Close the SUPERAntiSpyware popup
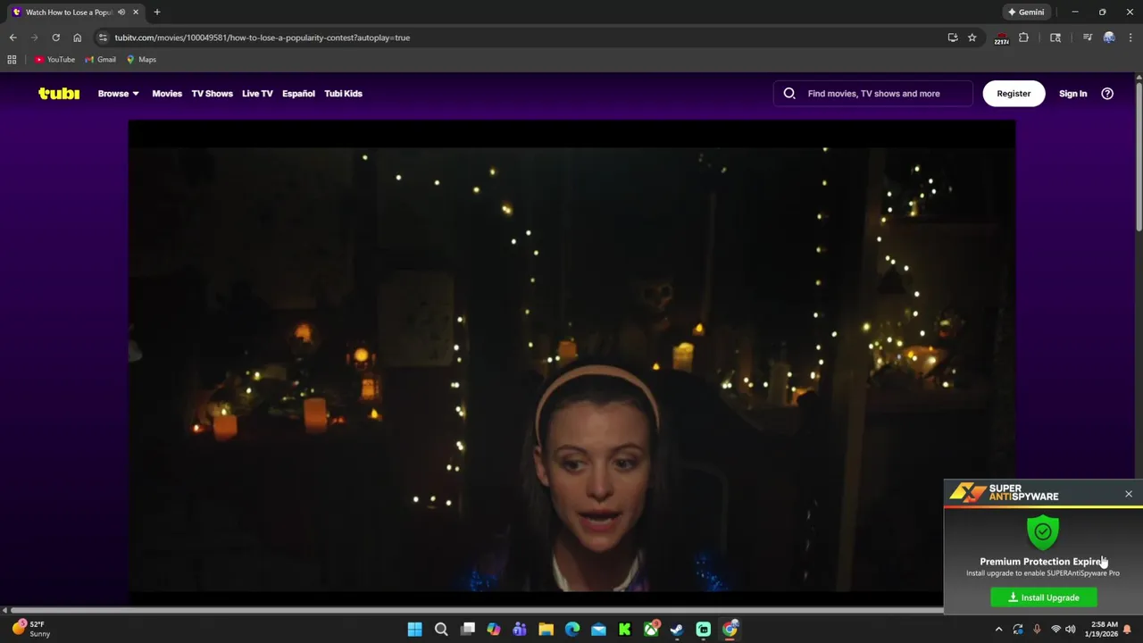The width and height of the screenshot is (1143, 643). coord(1129,494)
